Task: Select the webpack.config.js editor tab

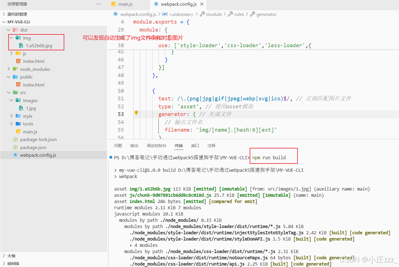Action: [178, 4]
